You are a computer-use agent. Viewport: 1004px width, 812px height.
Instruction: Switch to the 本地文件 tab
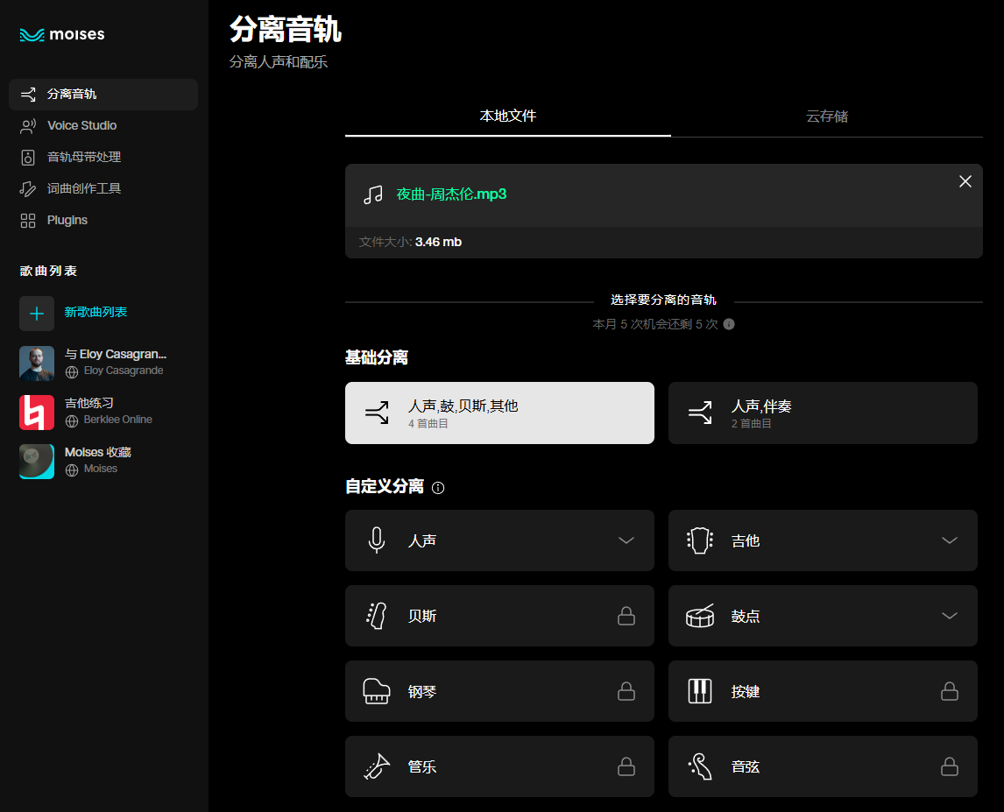pos(508,117)
